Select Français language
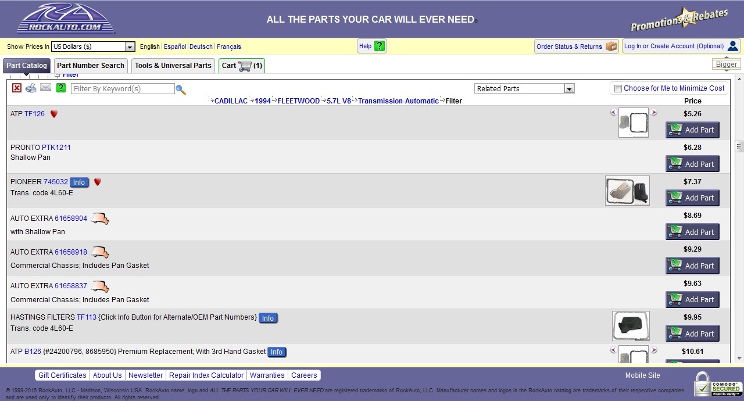744x401 pixels. coord(229,46)
